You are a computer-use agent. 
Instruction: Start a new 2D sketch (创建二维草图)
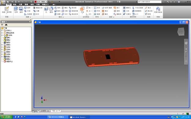click(x=7, y=10)
